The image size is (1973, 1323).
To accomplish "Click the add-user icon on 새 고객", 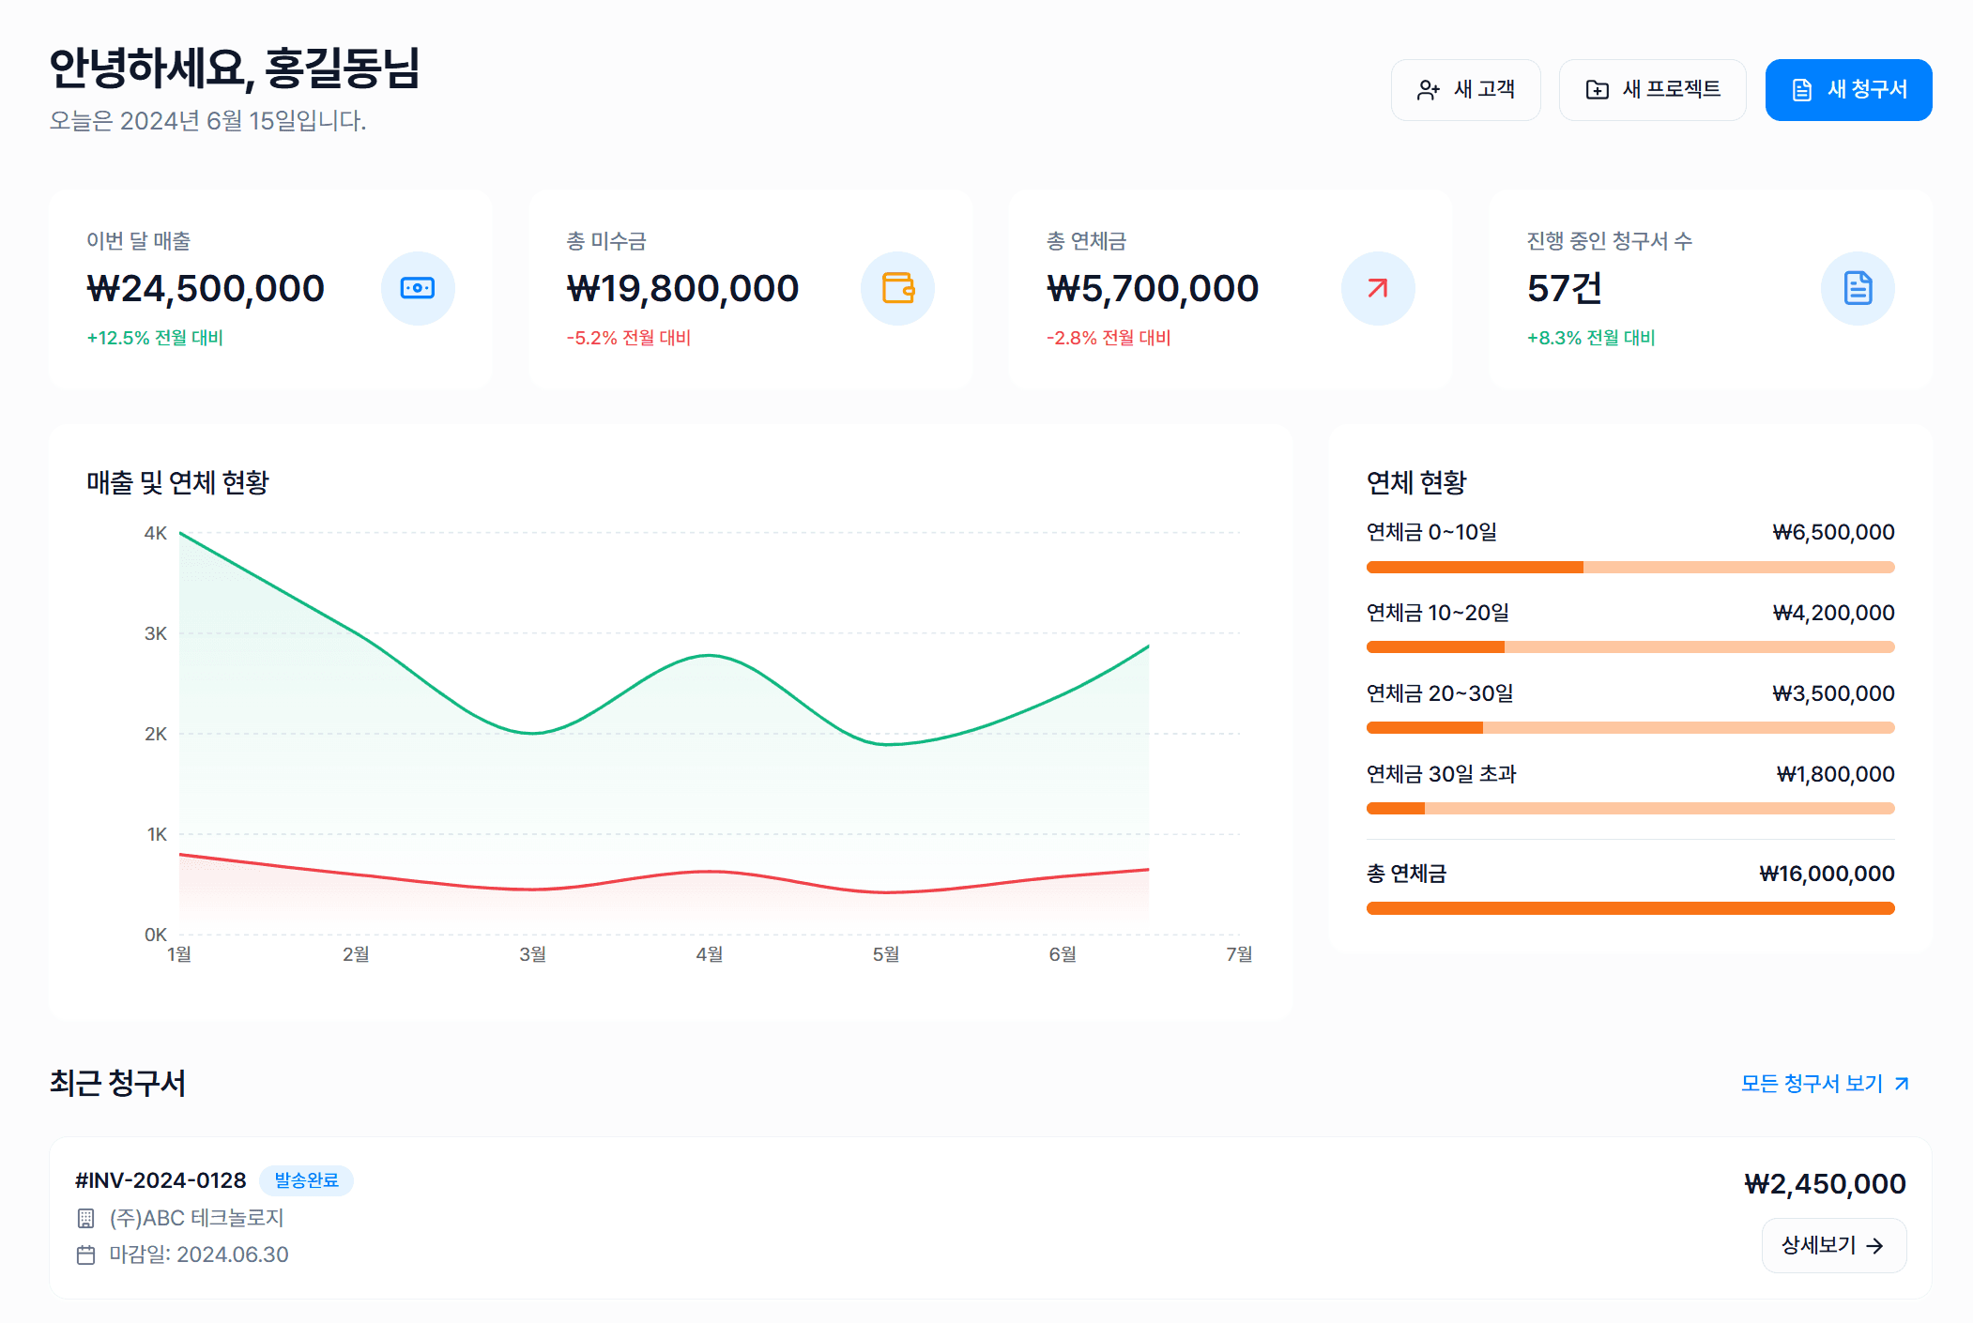I will tap(1428, 90).
